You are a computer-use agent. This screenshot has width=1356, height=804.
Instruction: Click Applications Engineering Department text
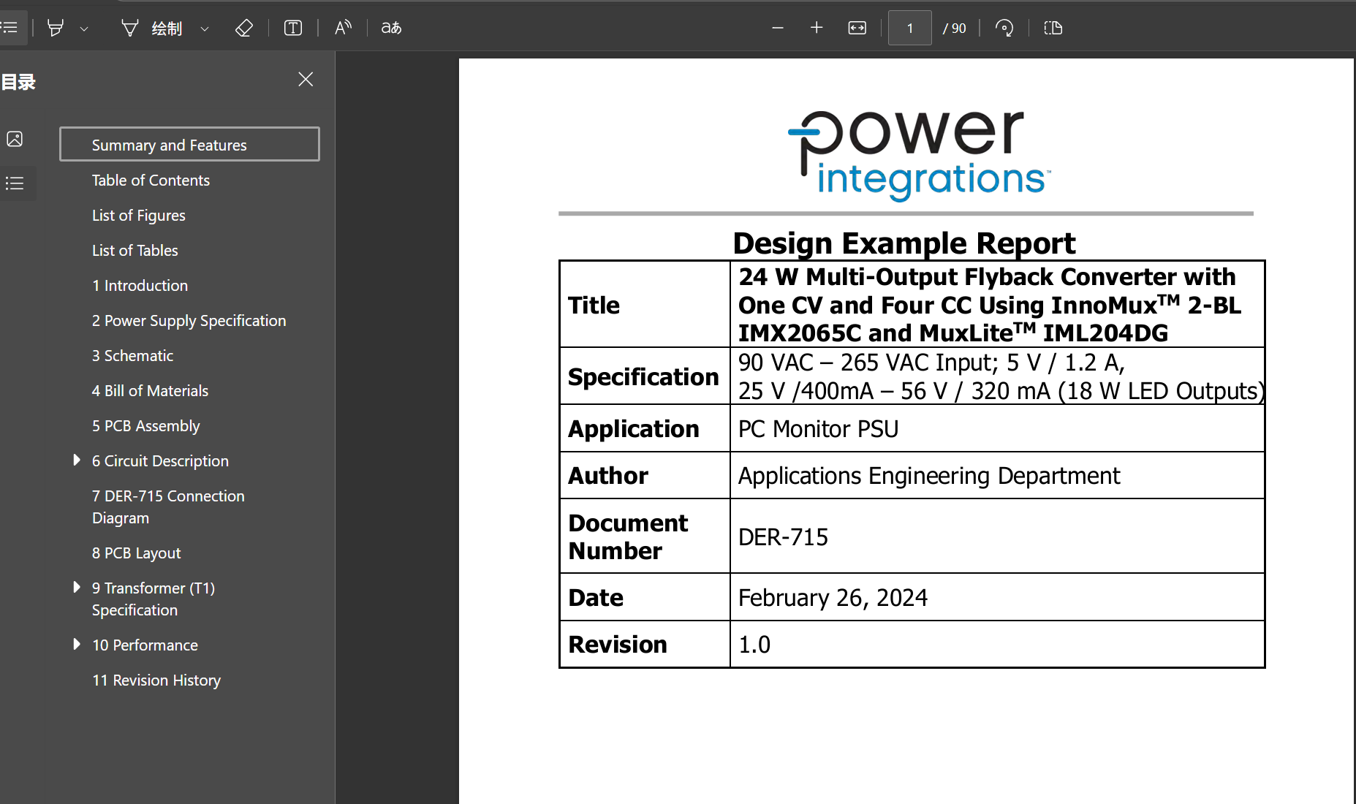[929, 476]
